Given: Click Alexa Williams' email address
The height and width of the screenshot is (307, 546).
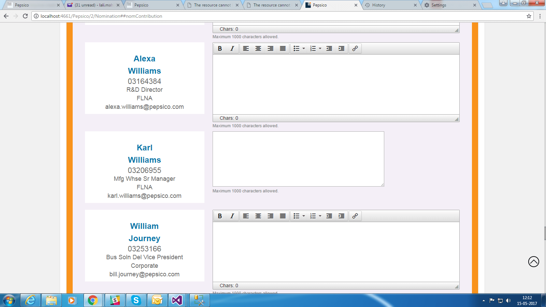Looking at the screenshot, I should (x=144, y=107).
